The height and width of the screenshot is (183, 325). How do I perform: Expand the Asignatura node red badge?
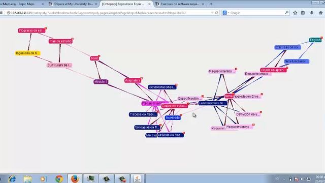142,78
